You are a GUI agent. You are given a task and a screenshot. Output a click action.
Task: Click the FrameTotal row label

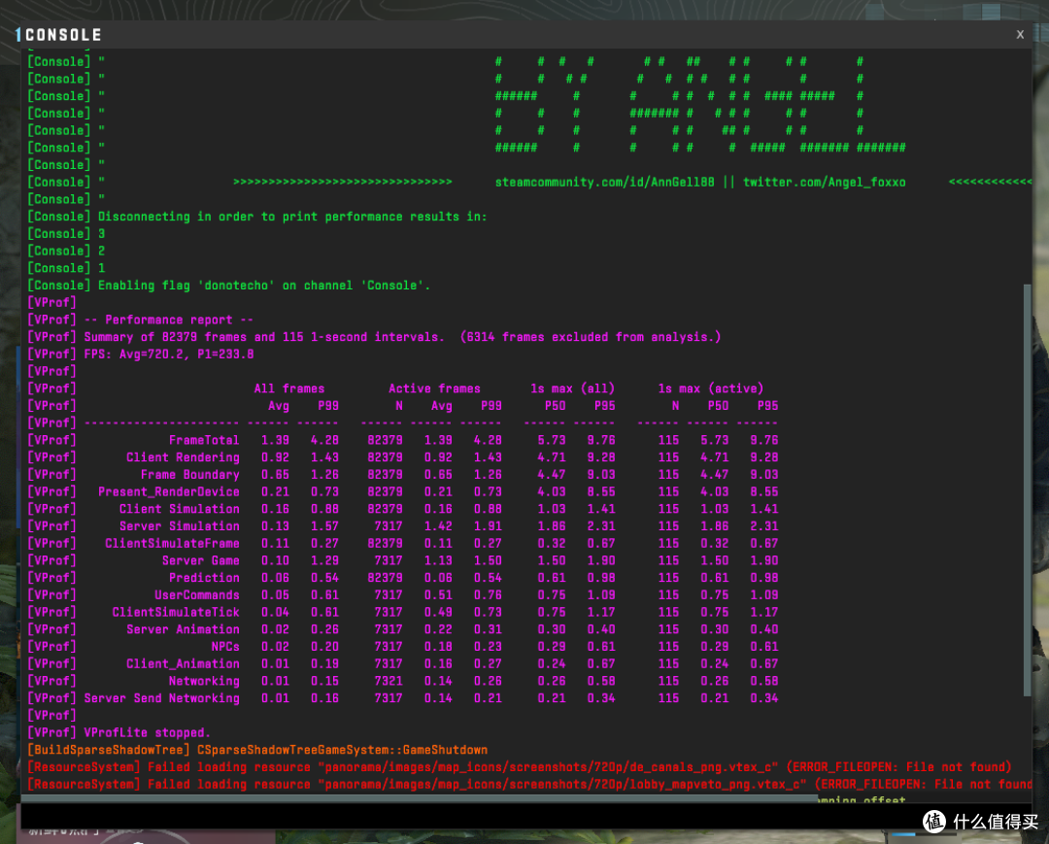[x=204, y=440]
